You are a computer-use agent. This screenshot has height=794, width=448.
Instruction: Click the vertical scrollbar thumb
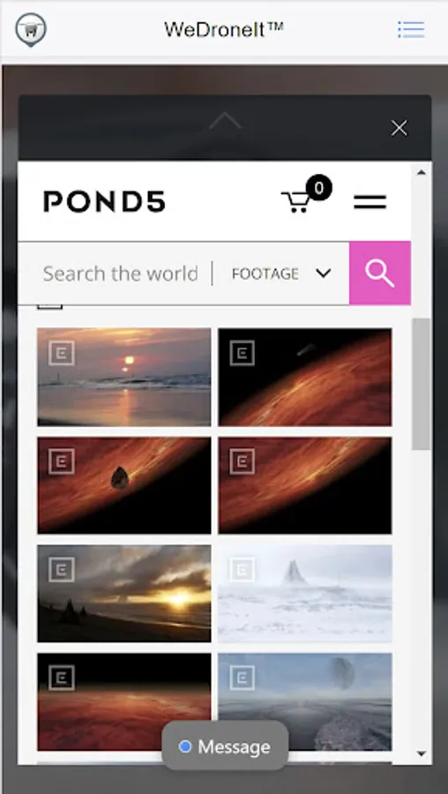422,384
